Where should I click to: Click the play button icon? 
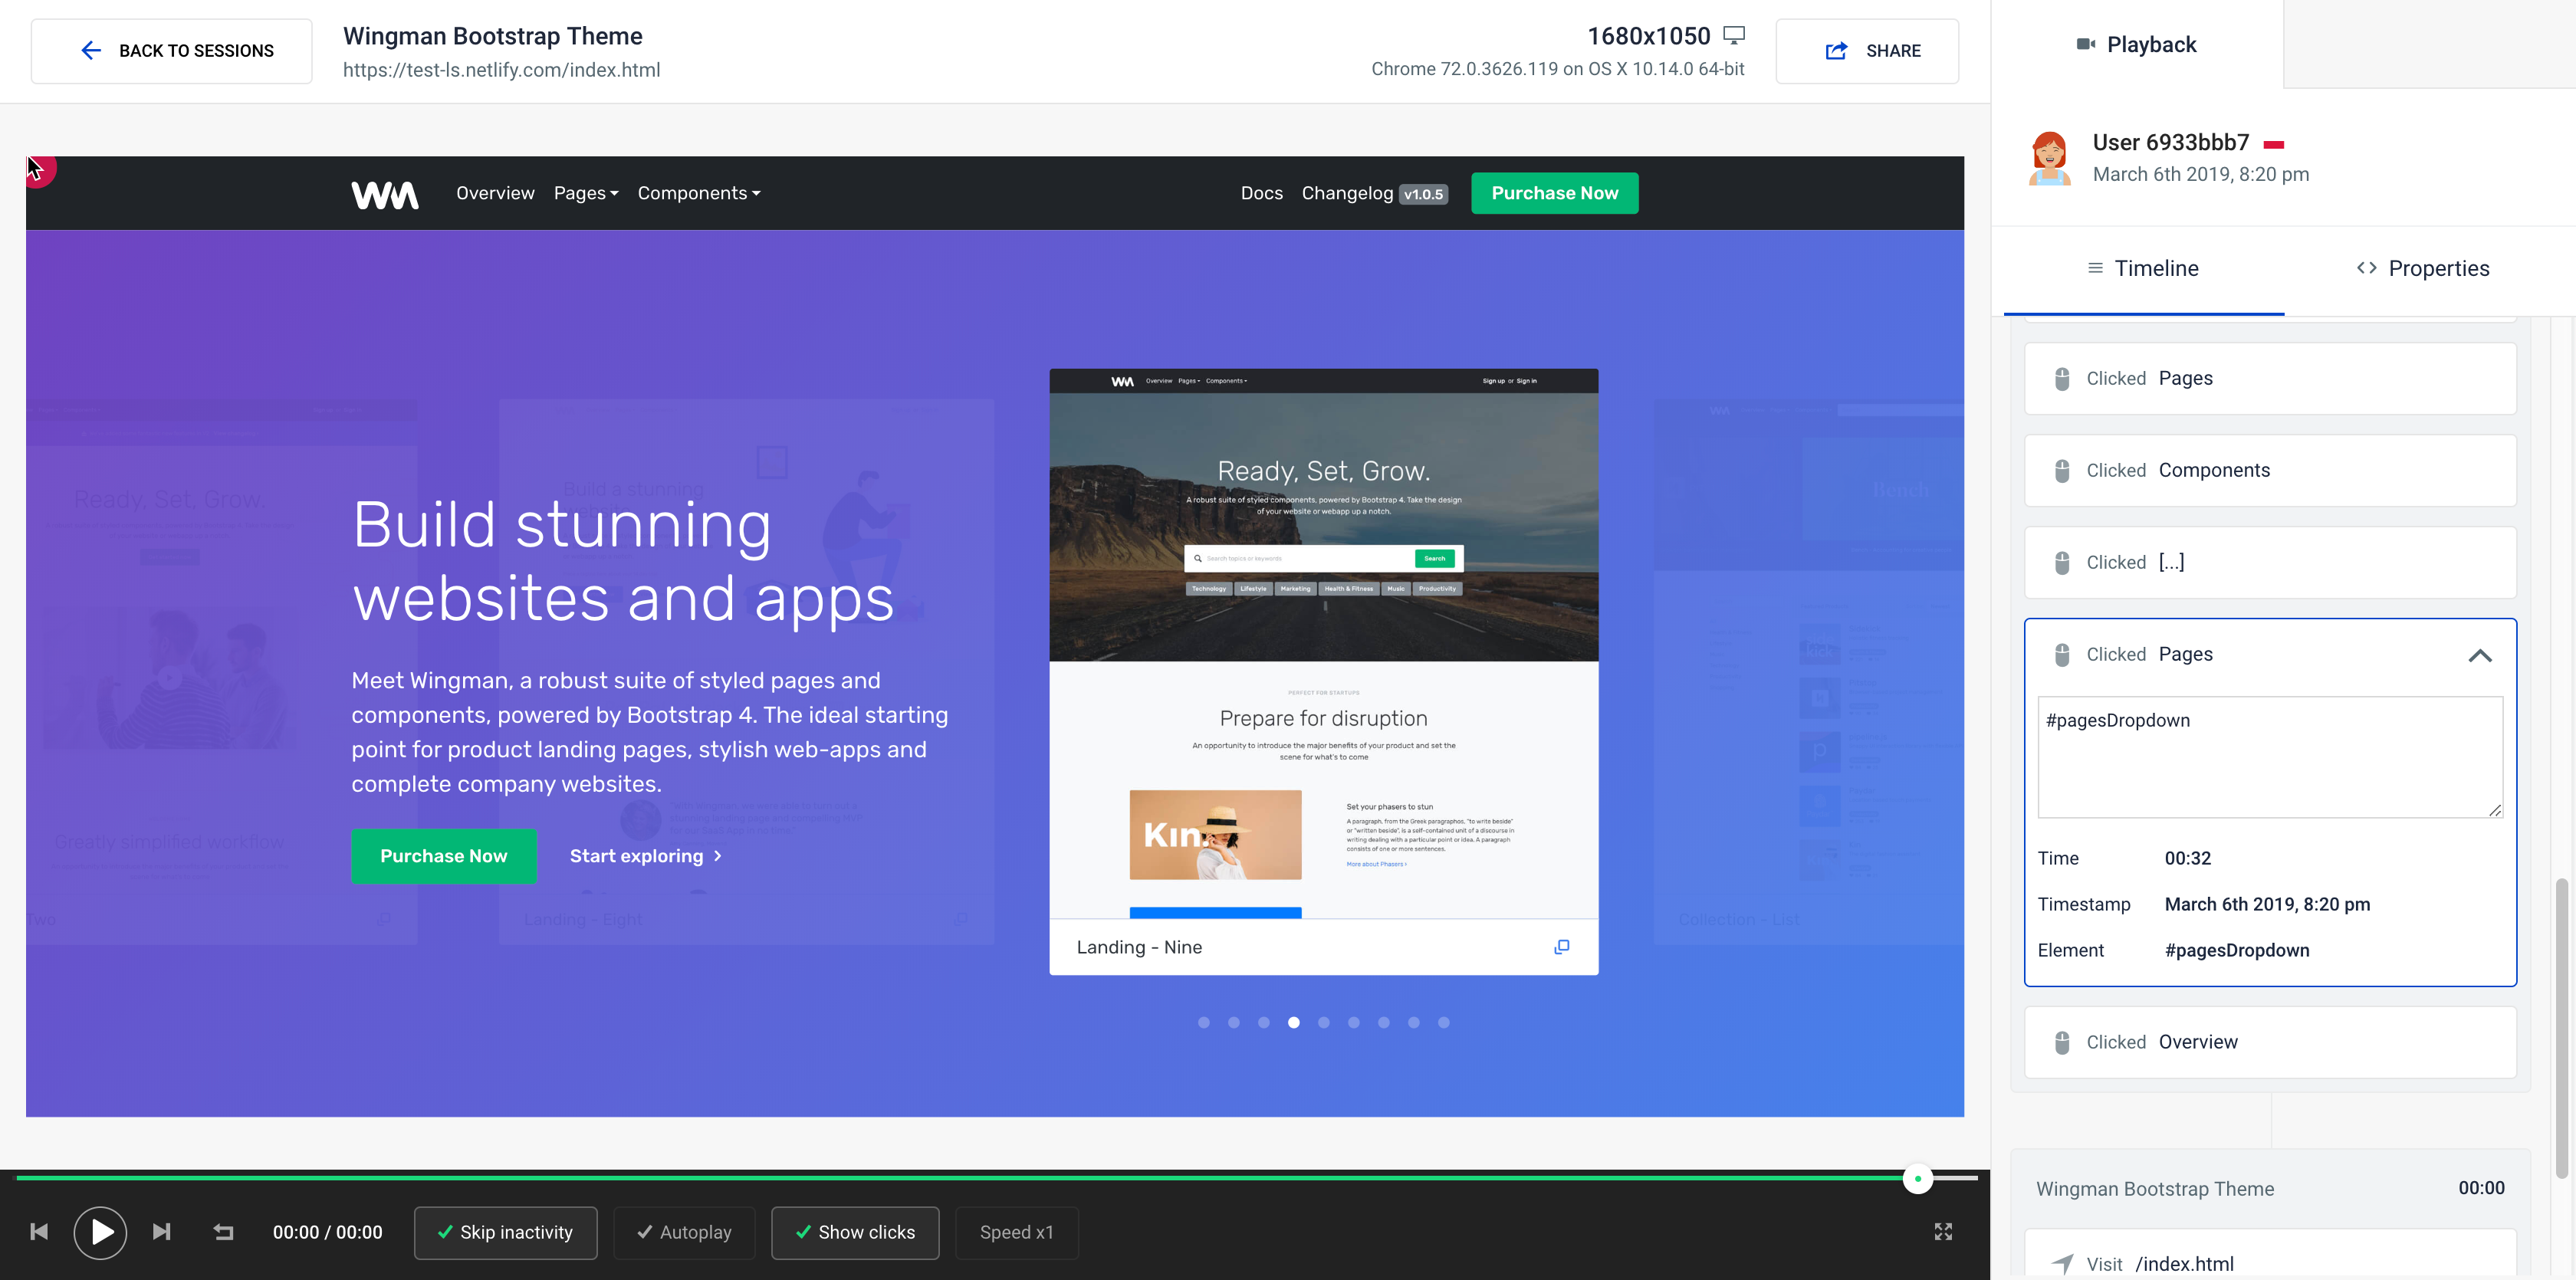click(x=100, y=1232)
